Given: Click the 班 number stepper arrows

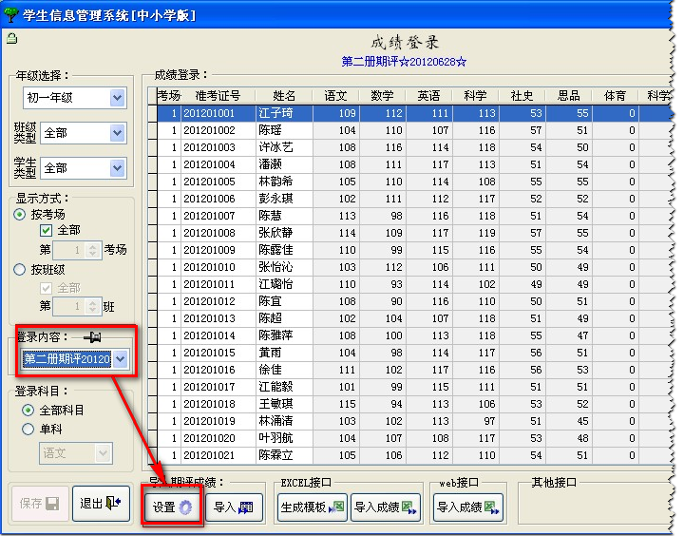Looking at the screenshot, I should pos(92,306).
